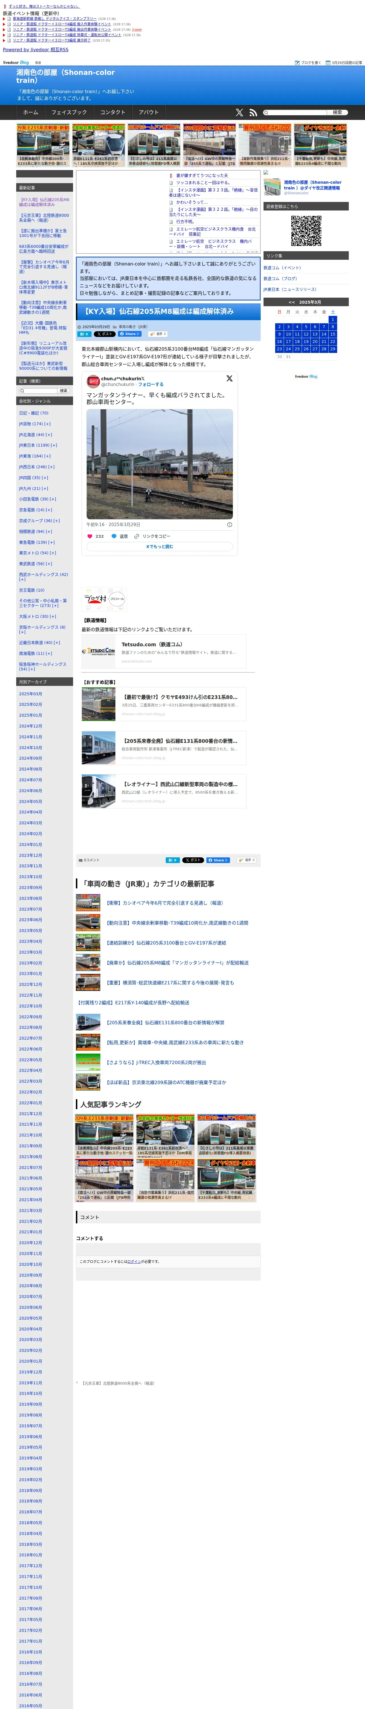Select calendar day 29
The image size is (365, 1709).
(x=333, y=348)
